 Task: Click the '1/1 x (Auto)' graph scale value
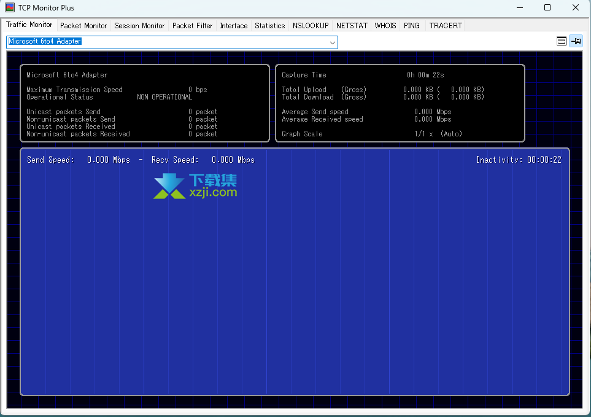(x=438, y=134)
